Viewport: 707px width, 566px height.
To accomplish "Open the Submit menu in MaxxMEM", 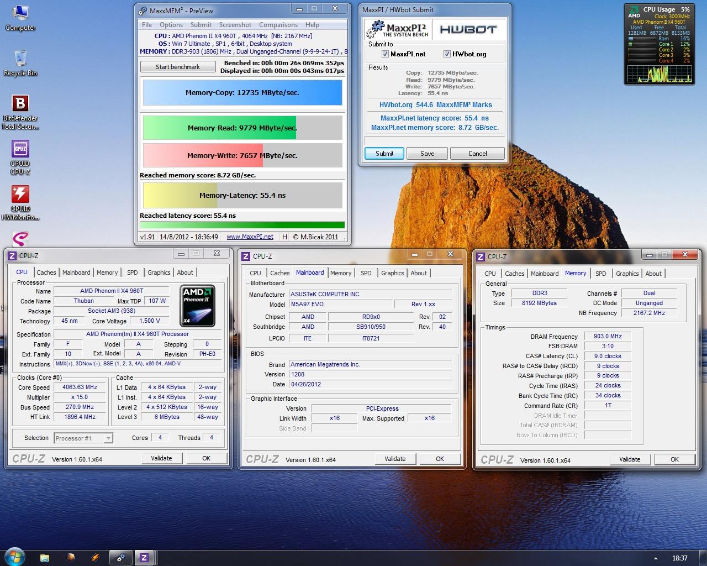I will point(201,25).
